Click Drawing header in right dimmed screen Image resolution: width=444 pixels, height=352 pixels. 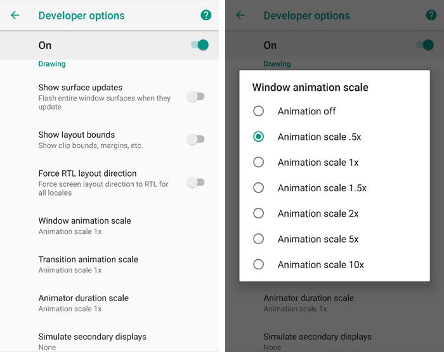coord(277,64)
